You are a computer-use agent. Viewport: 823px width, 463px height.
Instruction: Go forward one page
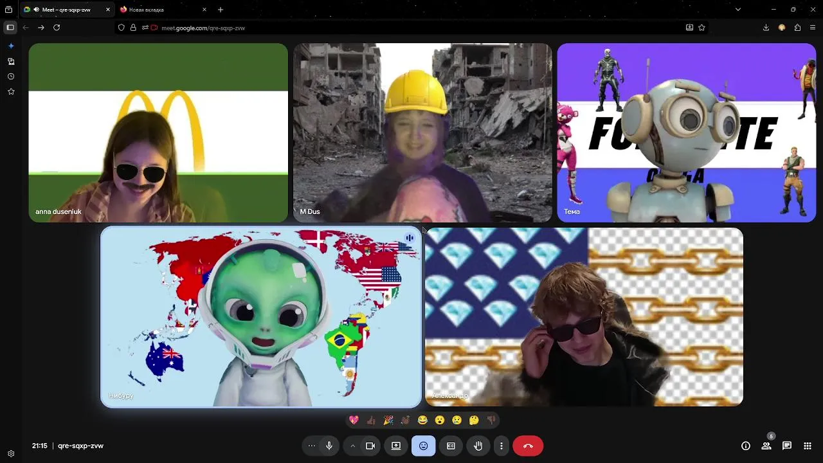(x=41, y=28)
